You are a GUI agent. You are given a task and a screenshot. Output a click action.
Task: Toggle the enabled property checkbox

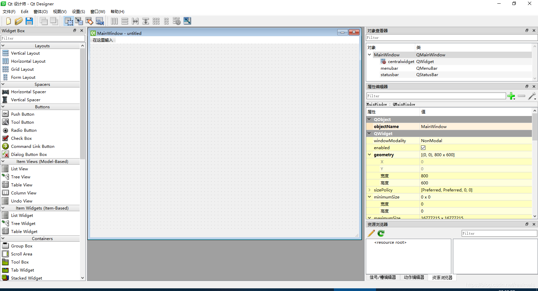423,148
